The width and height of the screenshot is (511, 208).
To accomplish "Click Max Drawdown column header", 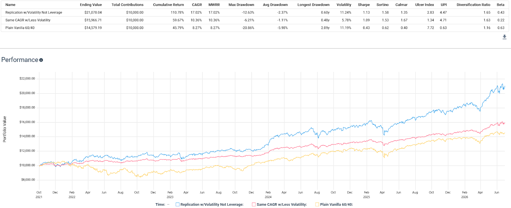I will click(241, 5).
